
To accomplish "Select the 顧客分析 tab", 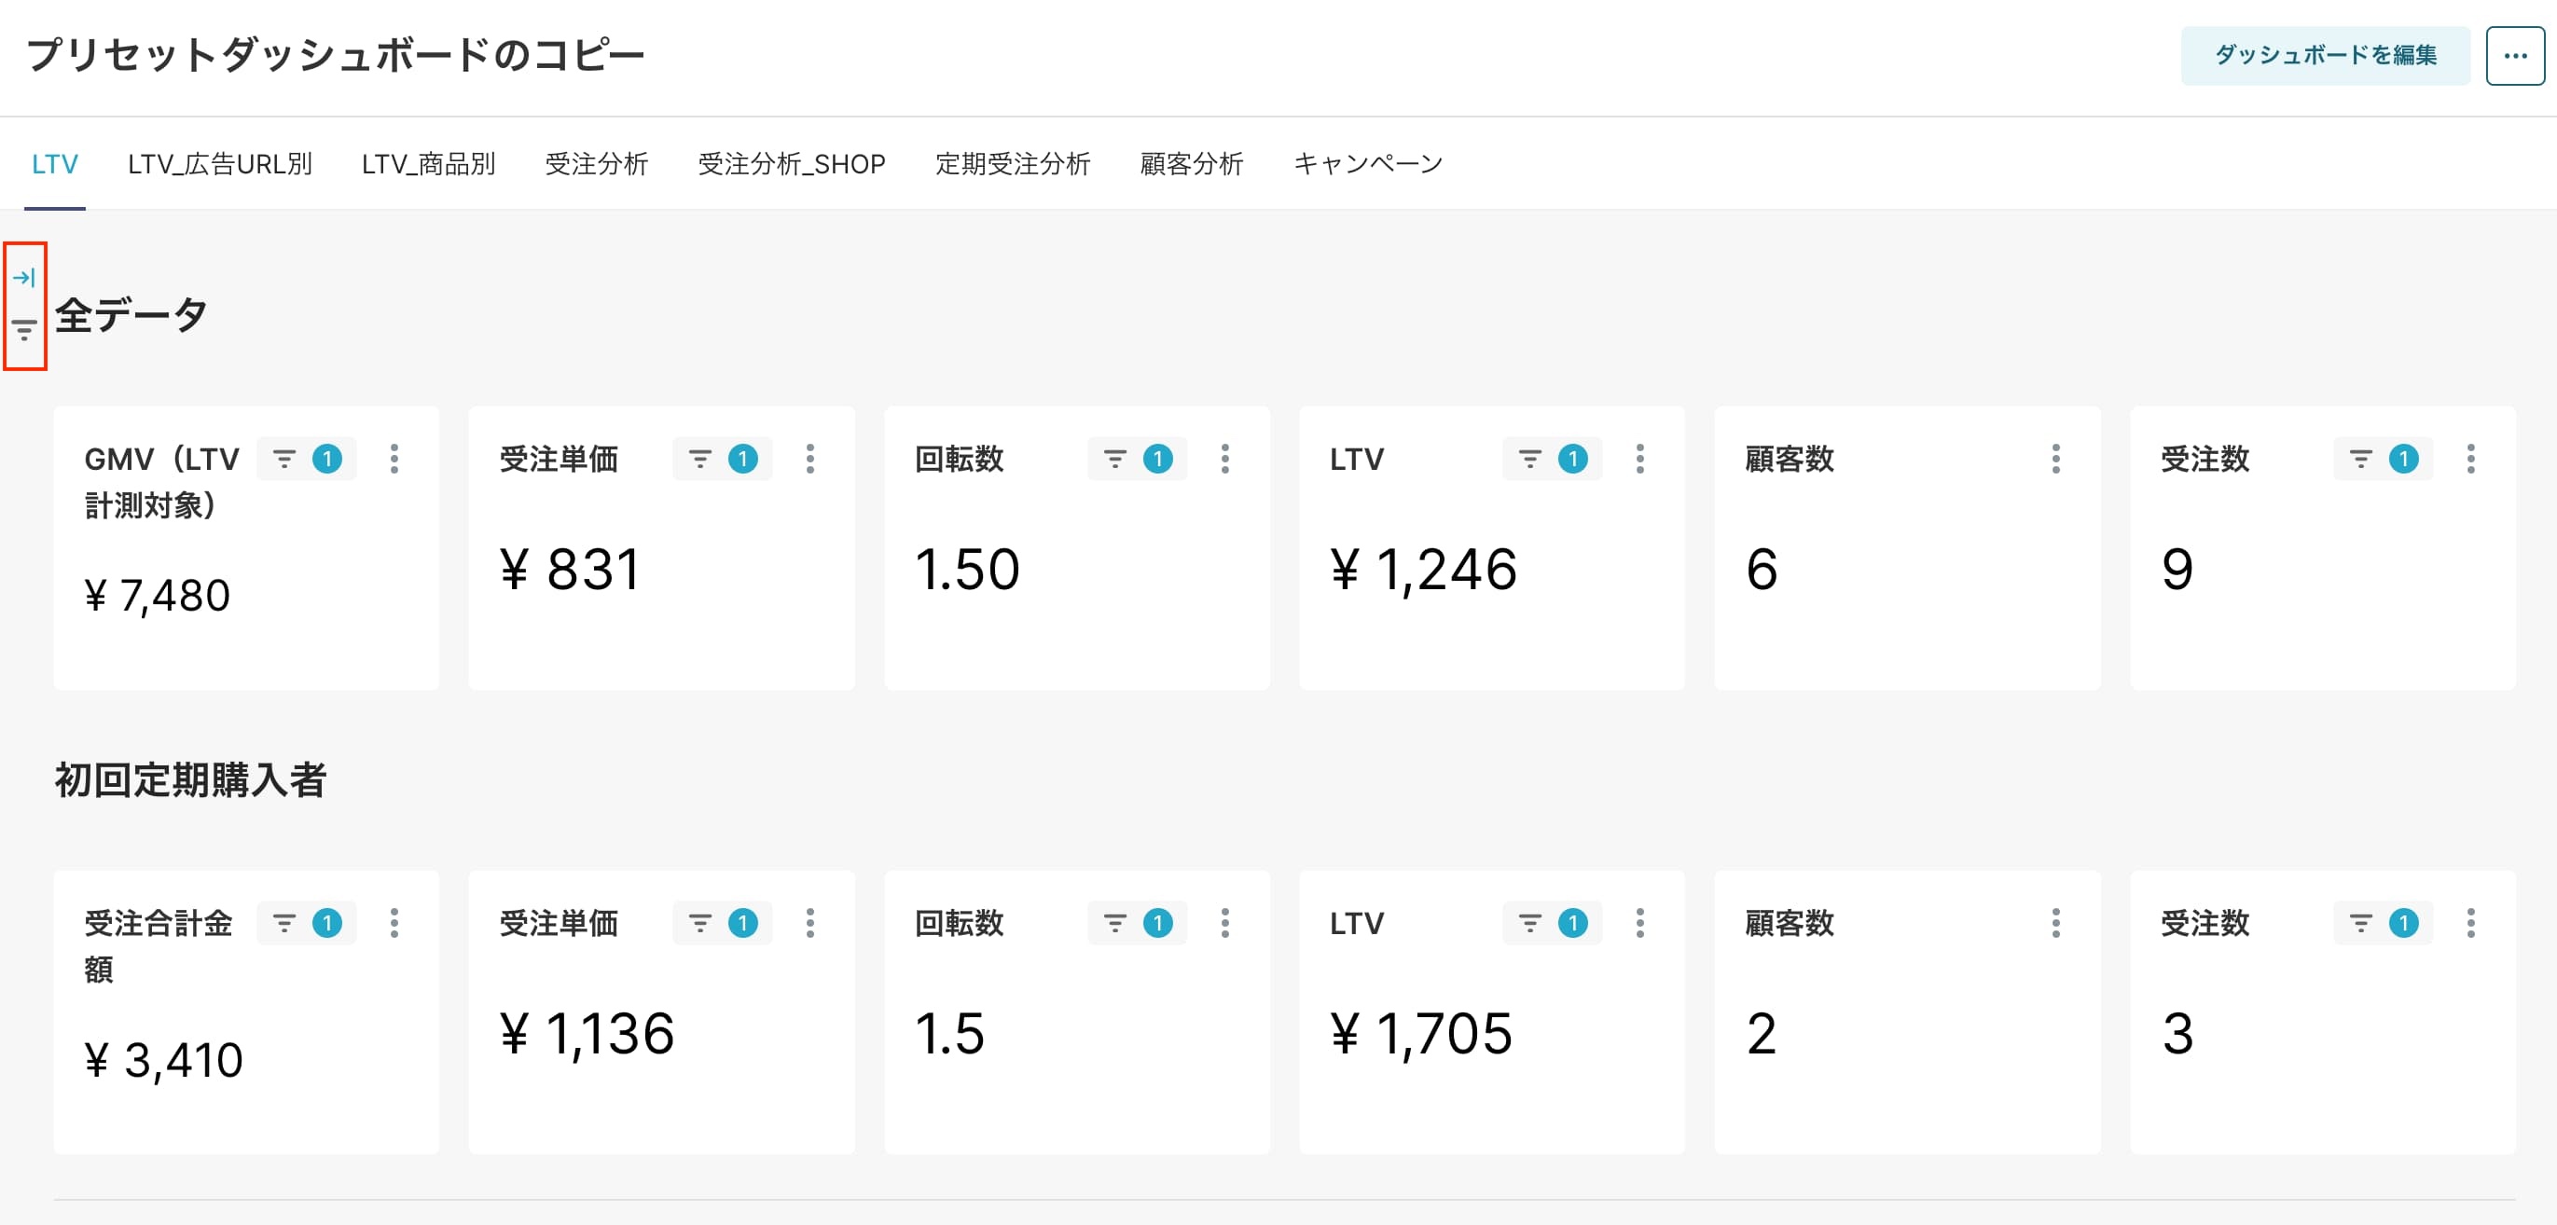I will 1191,164.
